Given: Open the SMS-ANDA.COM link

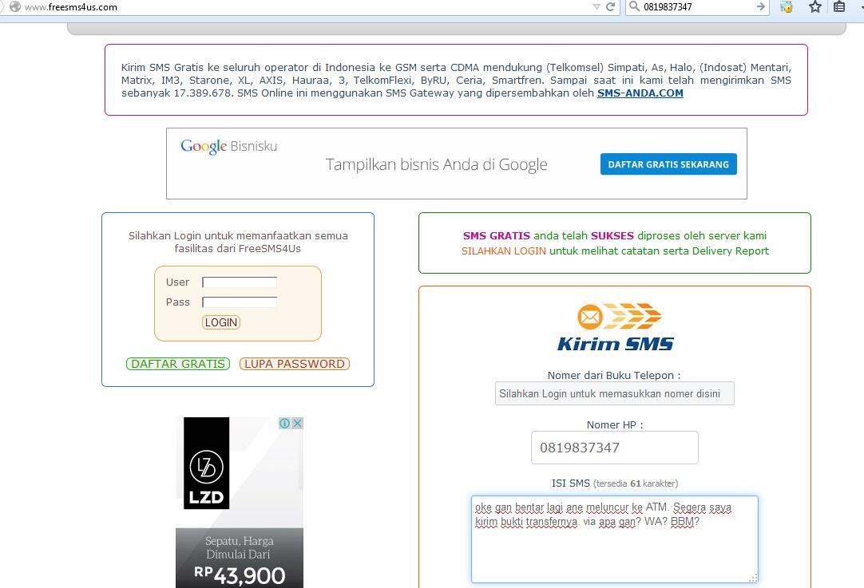Looking at the screenshot, I should click(640, 93).
